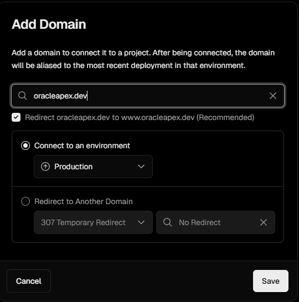Click the Production environment arrow-circle icon
The image size is (299, 302).
click(45, 166)
